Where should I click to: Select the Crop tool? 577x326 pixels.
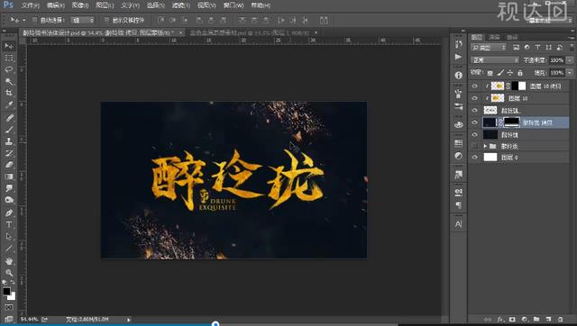9,93
